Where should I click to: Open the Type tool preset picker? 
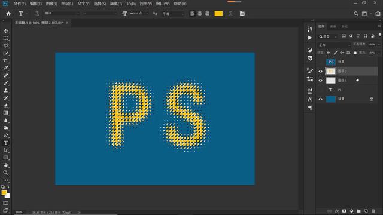point(23,13)
